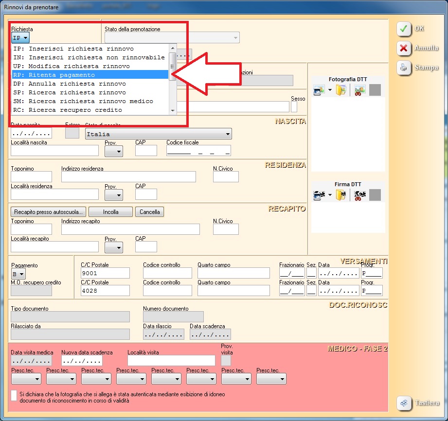The height and width of the screenshot is (421, 448).
Task: Click the scan signature icon under Firma DTT
Action: point(319,195)
